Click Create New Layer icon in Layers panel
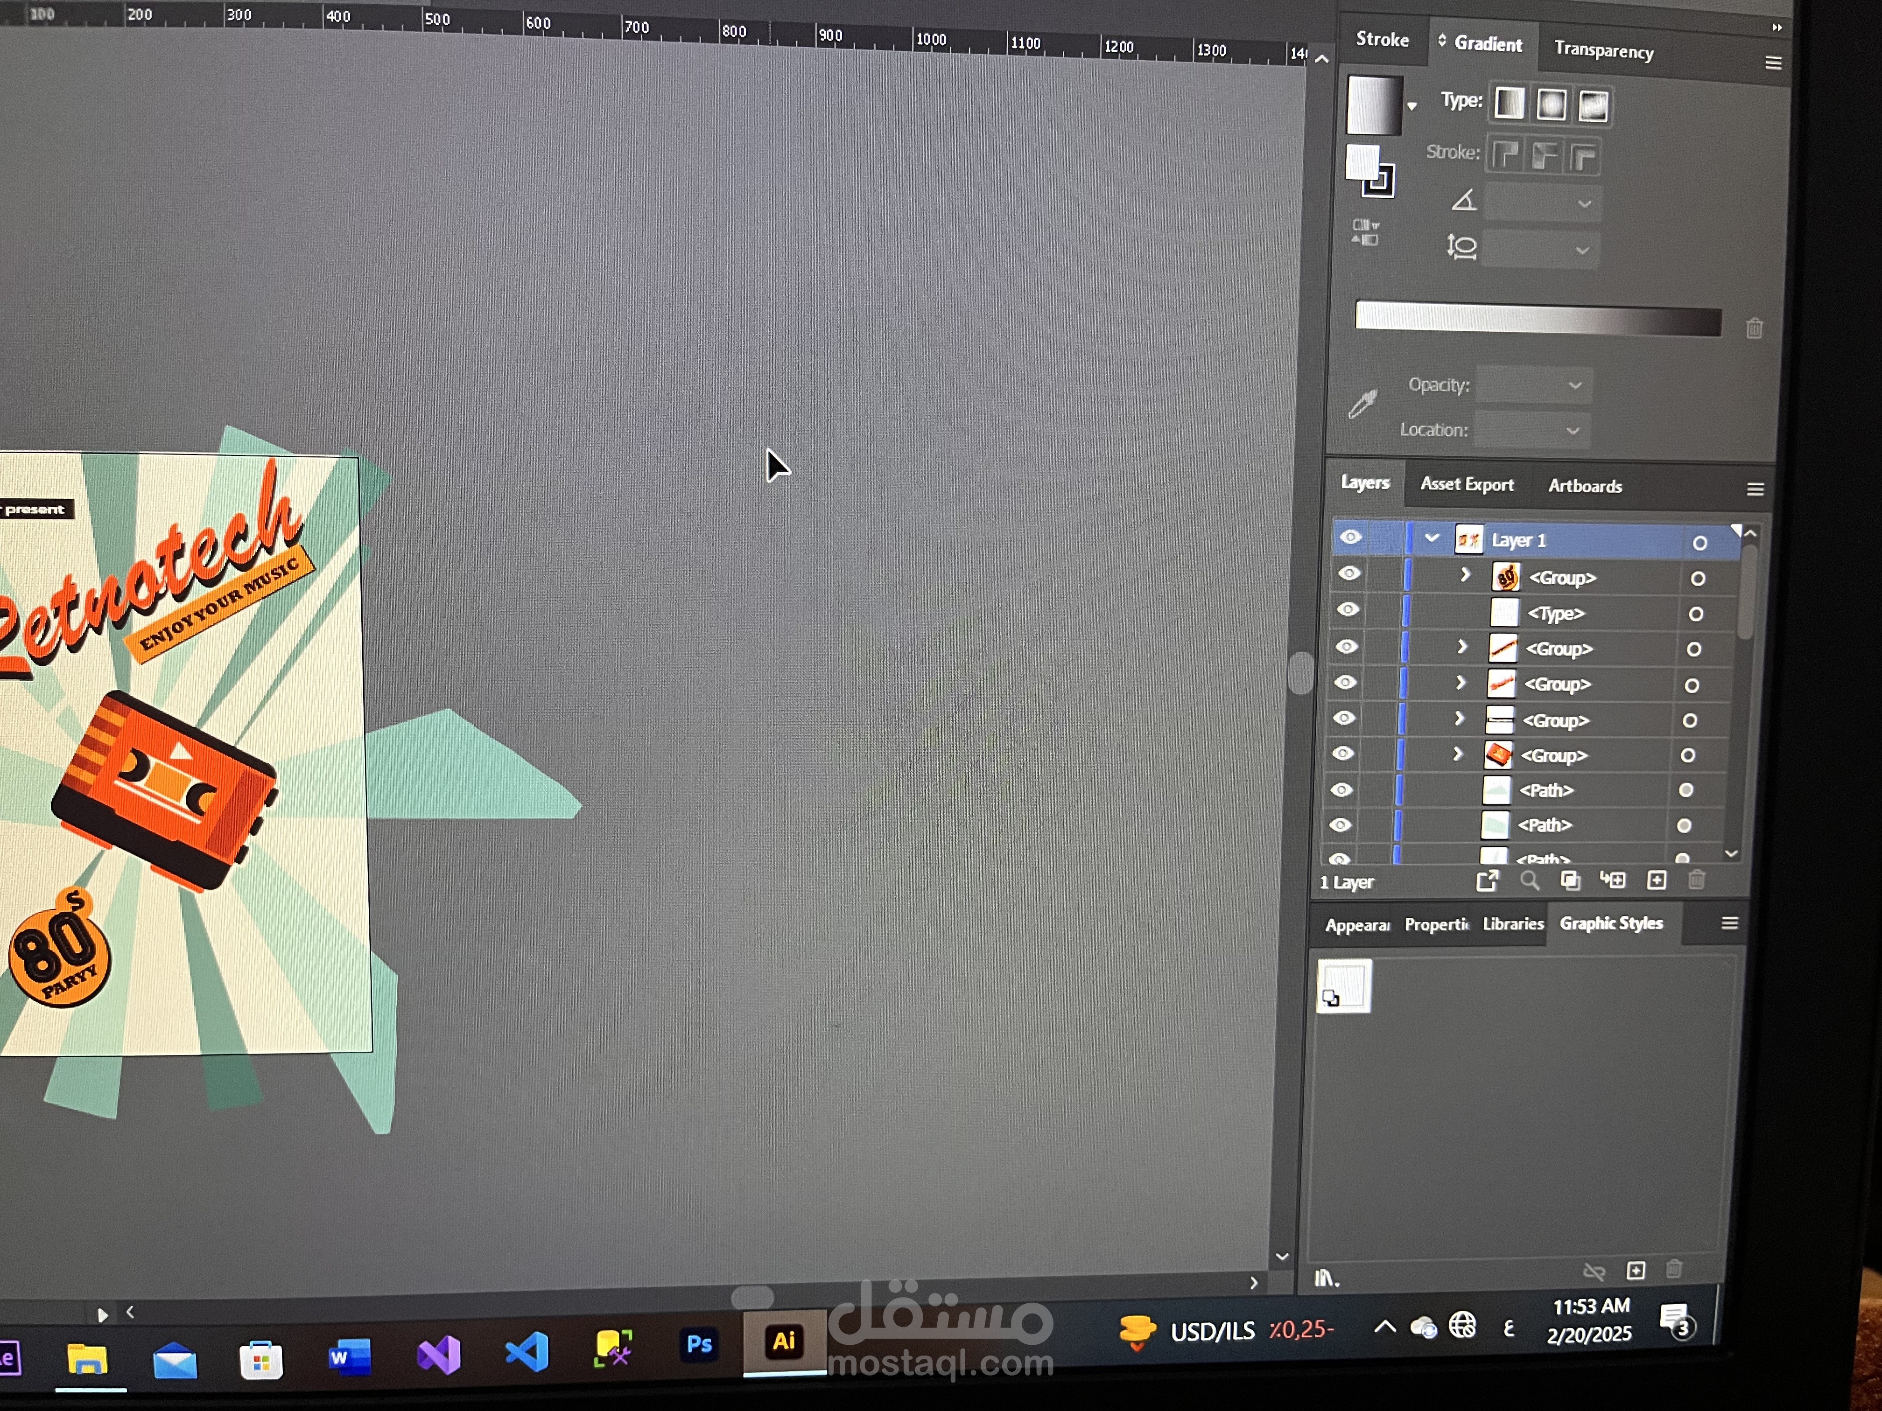 pos(1657,880)
